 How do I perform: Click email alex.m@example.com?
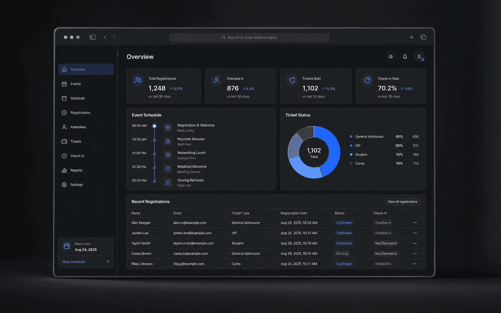tap(190, 223)
